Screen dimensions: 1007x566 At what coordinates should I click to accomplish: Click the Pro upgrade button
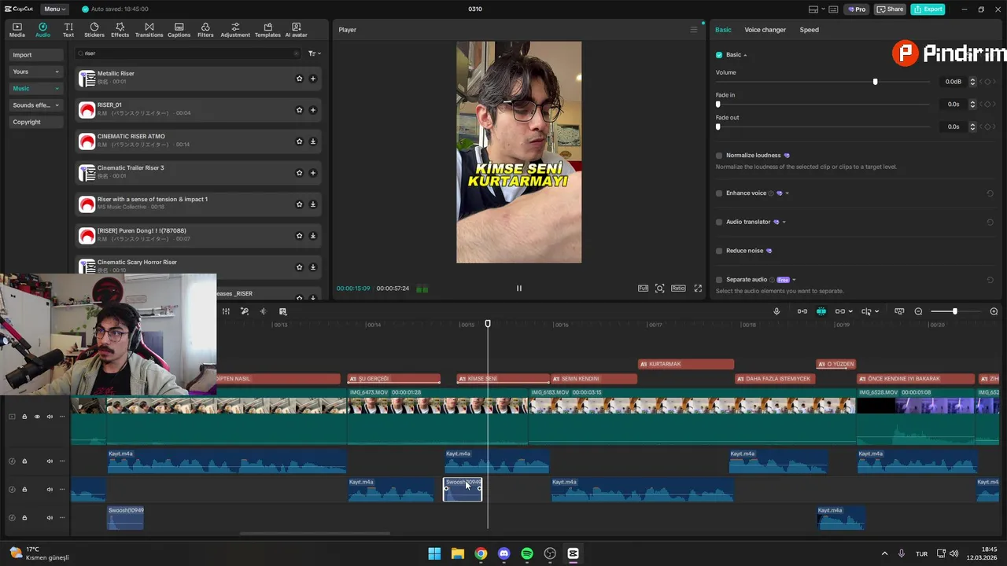(x=856, y=9)
